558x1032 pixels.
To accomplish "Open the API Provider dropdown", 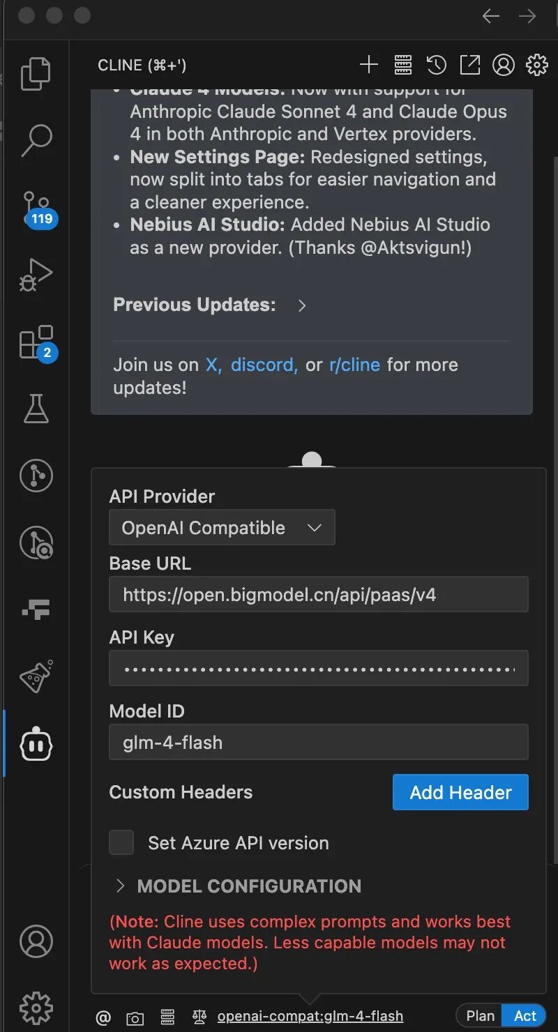I will (x=222, y=527).
